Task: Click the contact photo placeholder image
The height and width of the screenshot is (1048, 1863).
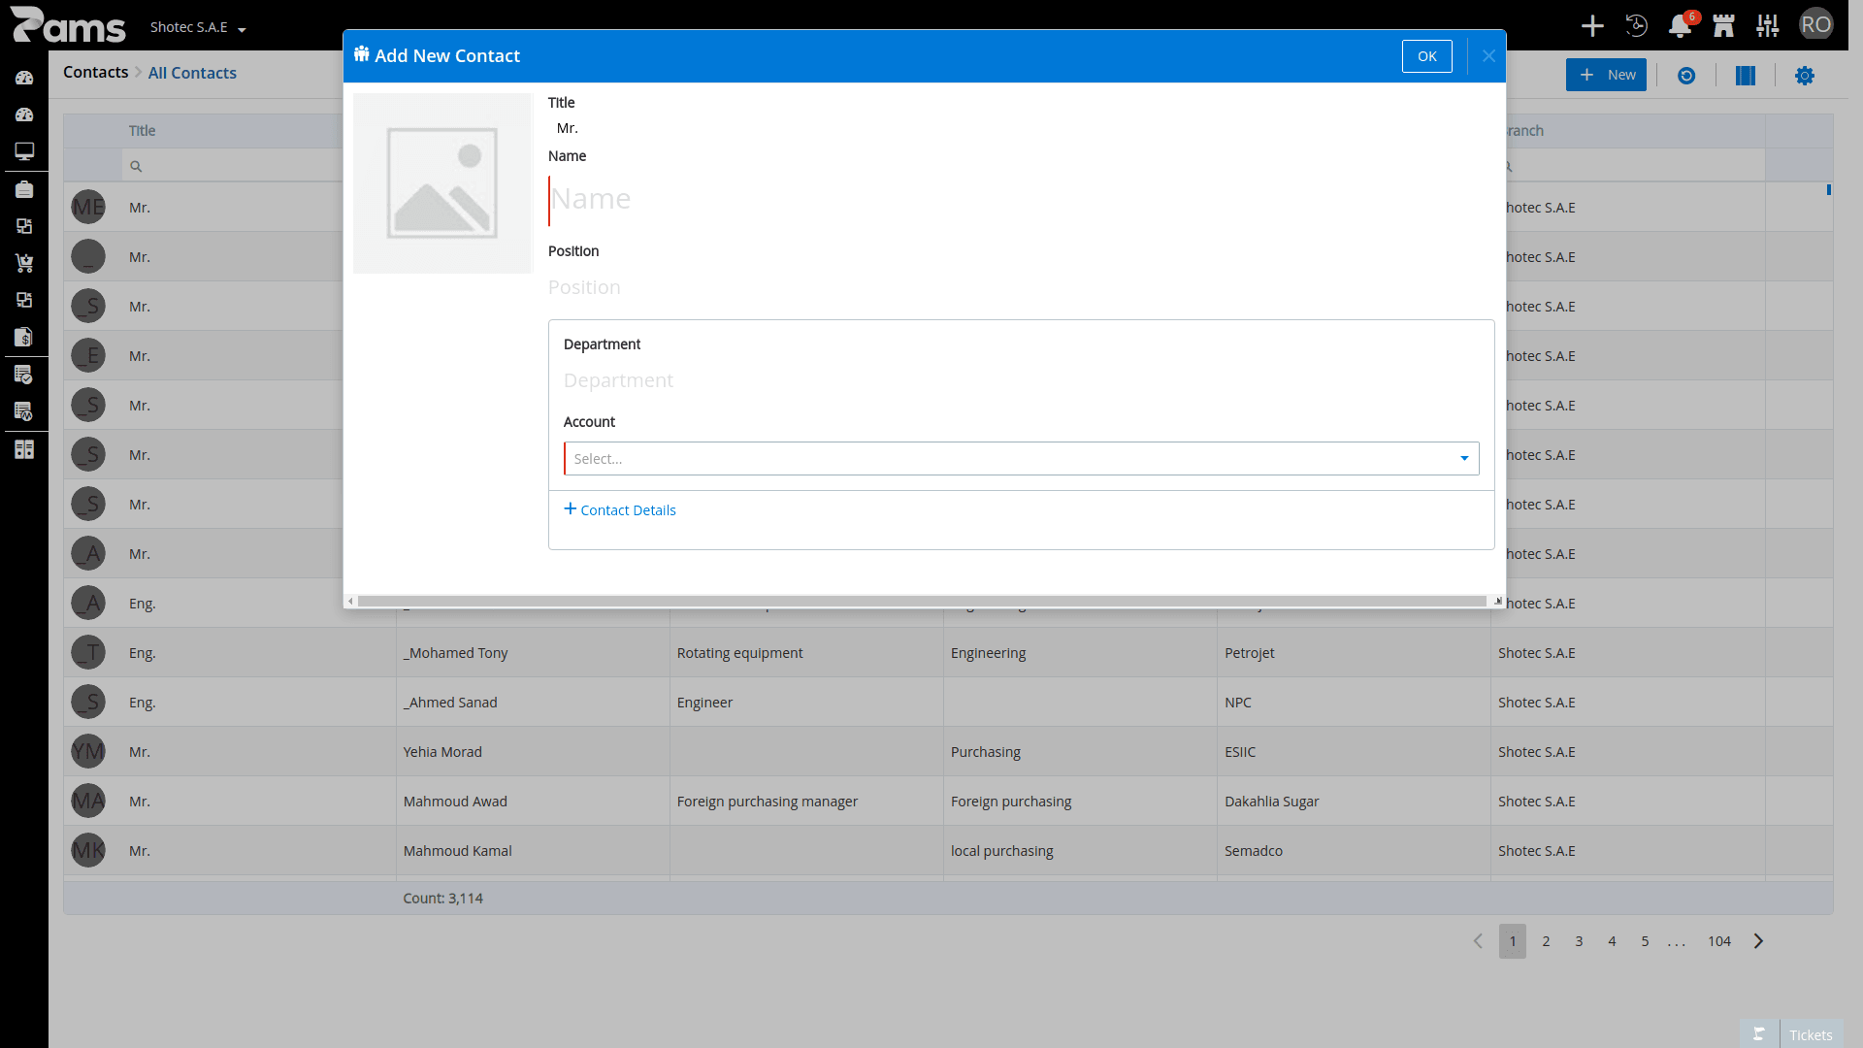Action: pos(442,183)
